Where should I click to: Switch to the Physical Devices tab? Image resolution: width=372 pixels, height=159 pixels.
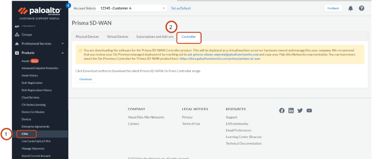[87, 37]
